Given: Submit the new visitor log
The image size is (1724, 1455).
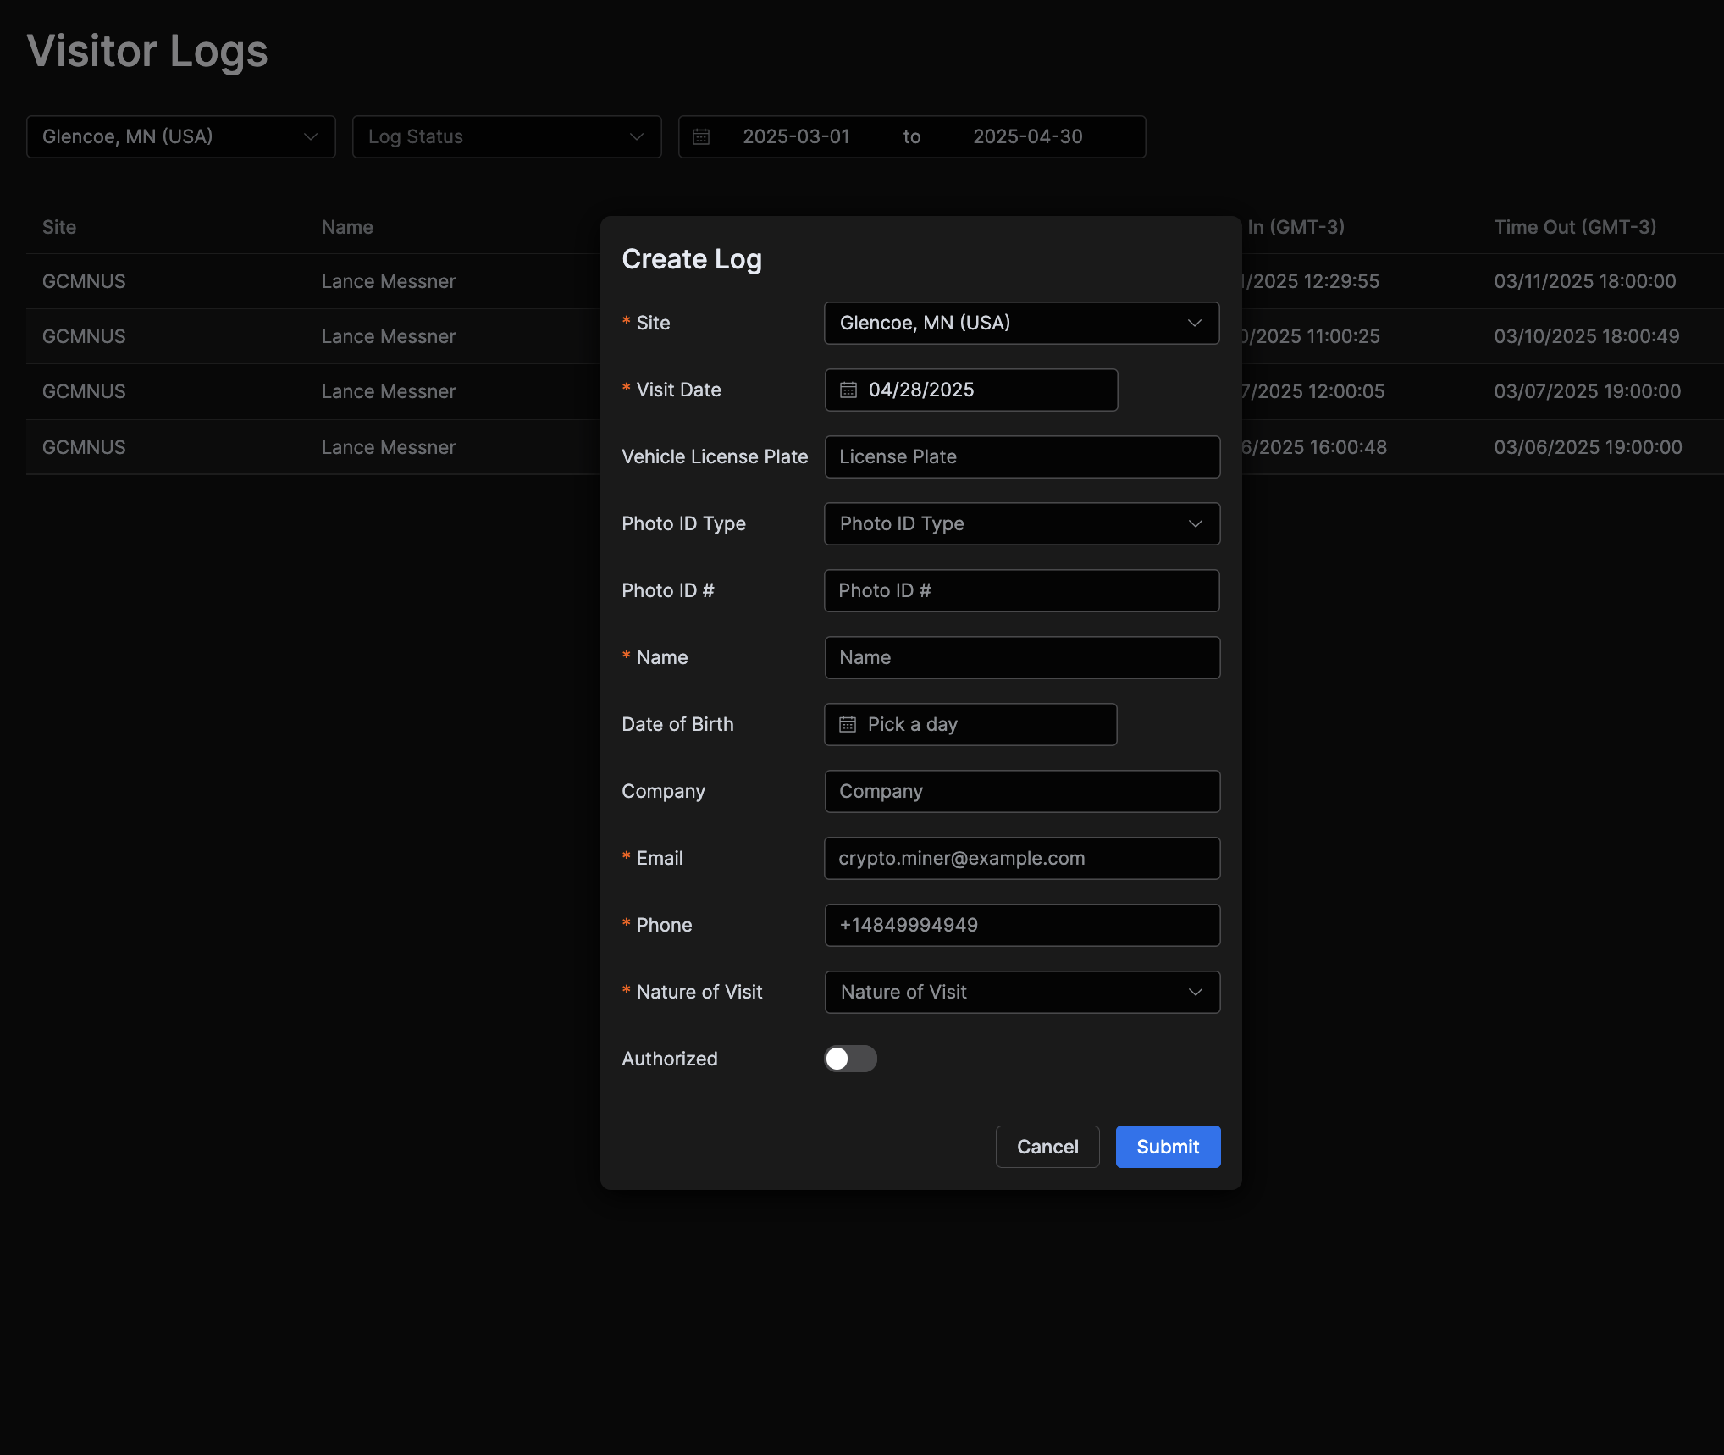Looking at the screenshot, I should coord(1168,1146).
